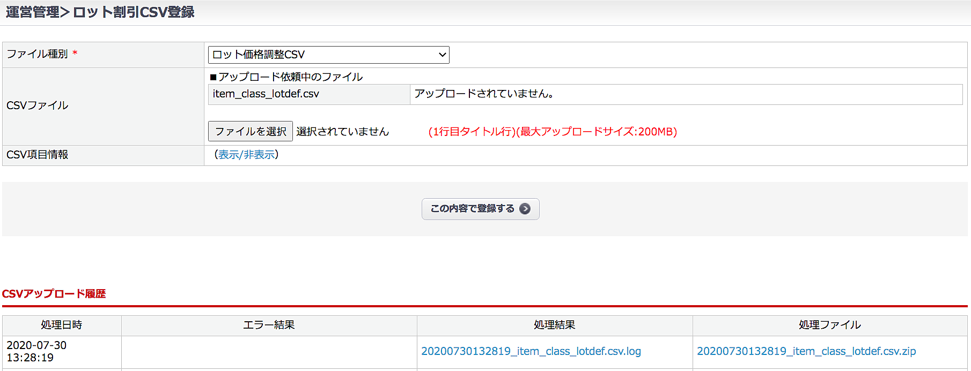
Task: Click the ファイル種別 field label
Action: pos(37,54)
